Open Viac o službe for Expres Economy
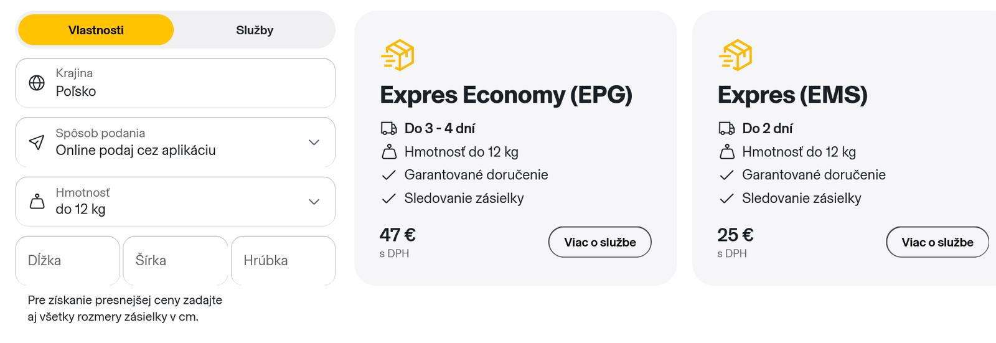996x343 pixels. coord(599,242)
